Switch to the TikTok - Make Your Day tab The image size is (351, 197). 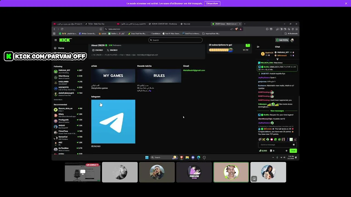click(99, 24)
